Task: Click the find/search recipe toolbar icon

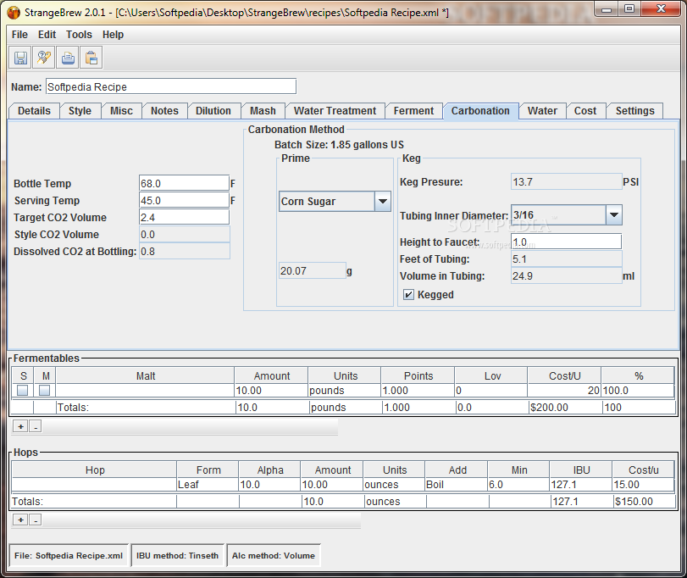Action: point(44,58)
